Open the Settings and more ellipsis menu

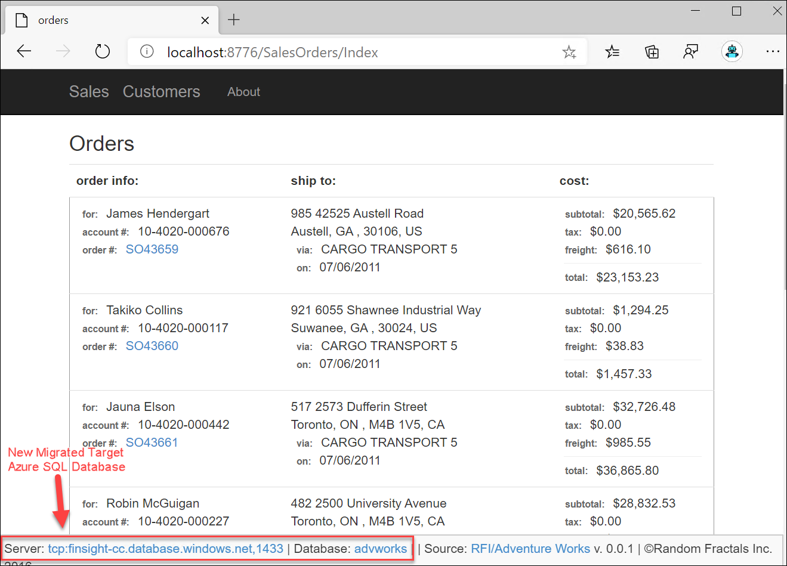(x=773, y=52)
